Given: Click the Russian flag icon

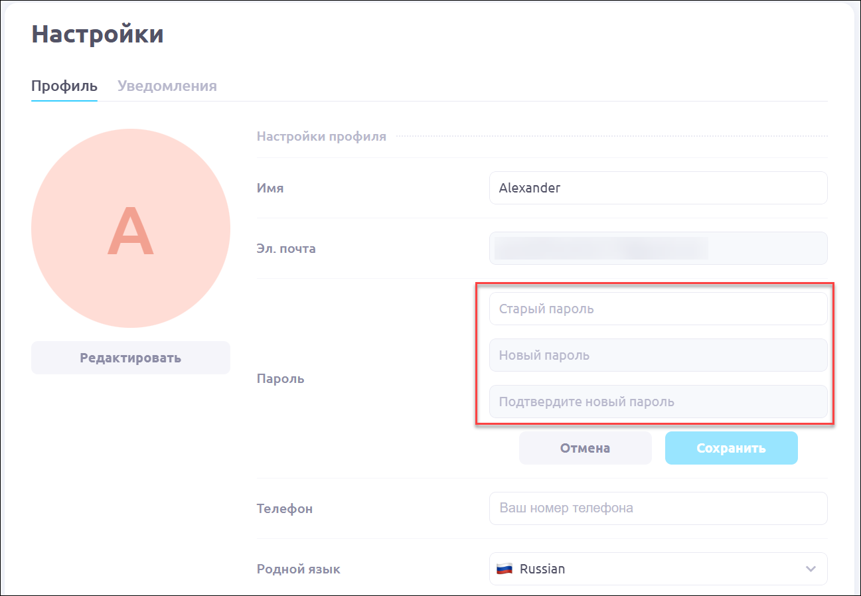Looking at the screenshot, I should coord(505,569).
